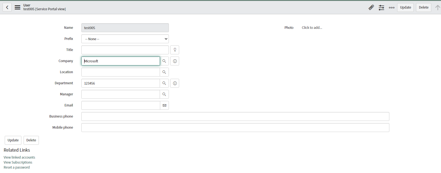Viewport: 441px width, 173px height.
Task: Send email using the envelope icon
Action: (x=164, y=105)
